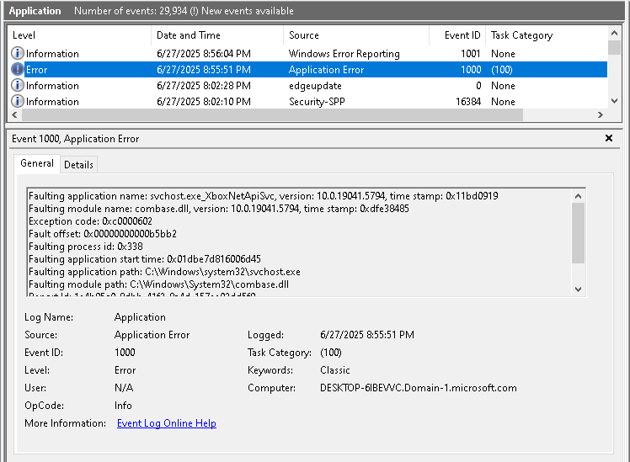The height and width of the screenshot is (462, 630).
Task: Click the description box vertical scrollbar thumb
Action: pos(578,233)
